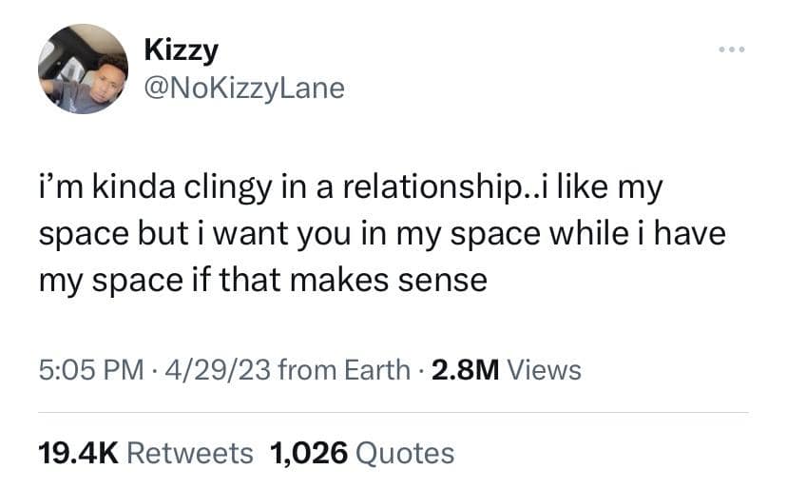787x489 pixels.
Task: Click the @NoKizzyLane handle
Action: pos(243,88)
